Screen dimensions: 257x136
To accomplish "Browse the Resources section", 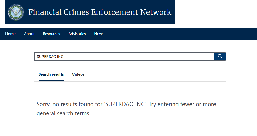I will pos(51,34).
